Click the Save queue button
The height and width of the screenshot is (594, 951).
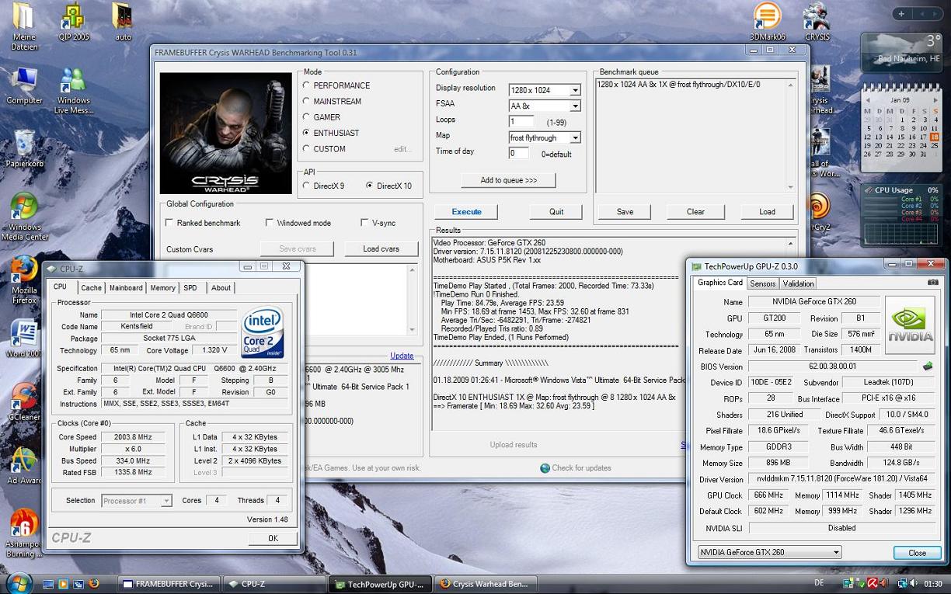click(625, 211)
